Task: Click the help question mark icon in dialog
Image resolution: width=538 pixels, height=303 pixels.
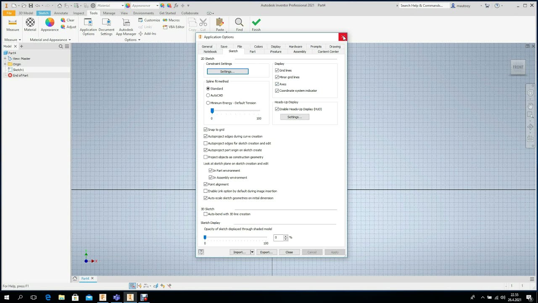Action: pyautogui.click(x=201, y=252)
